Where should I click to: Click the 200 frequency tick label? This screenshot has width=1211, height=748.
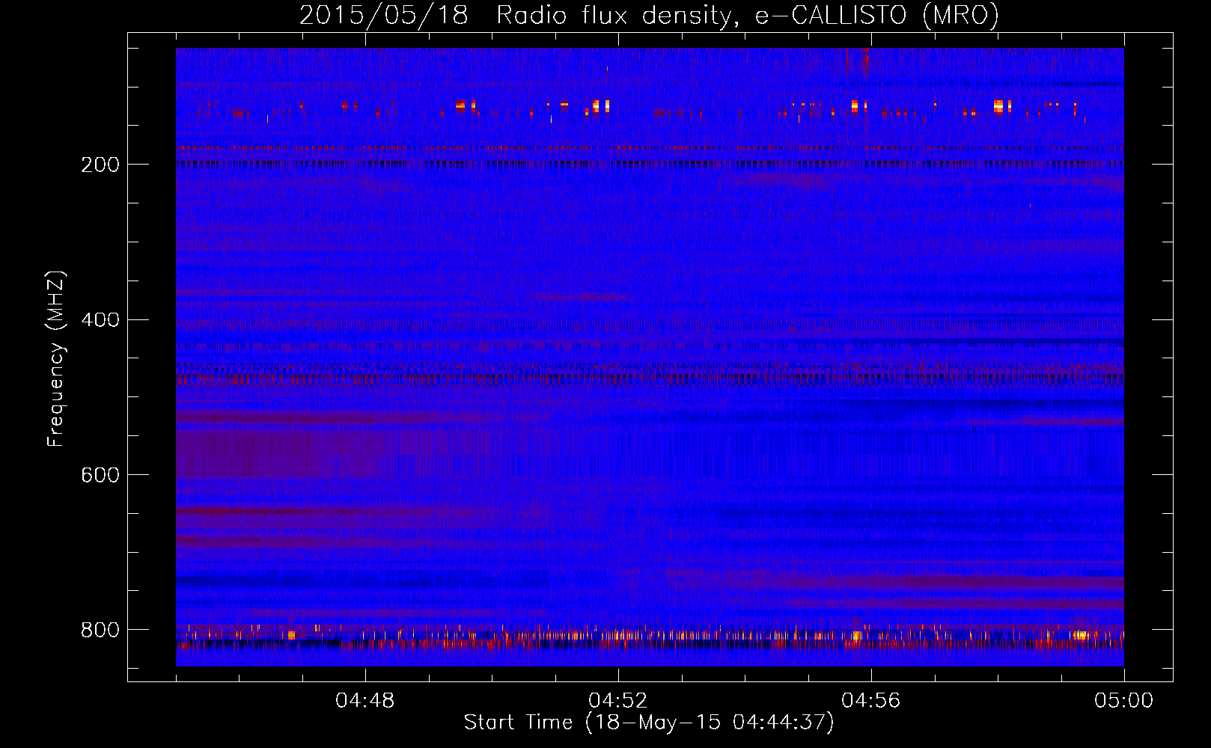(x=100, y=165)
